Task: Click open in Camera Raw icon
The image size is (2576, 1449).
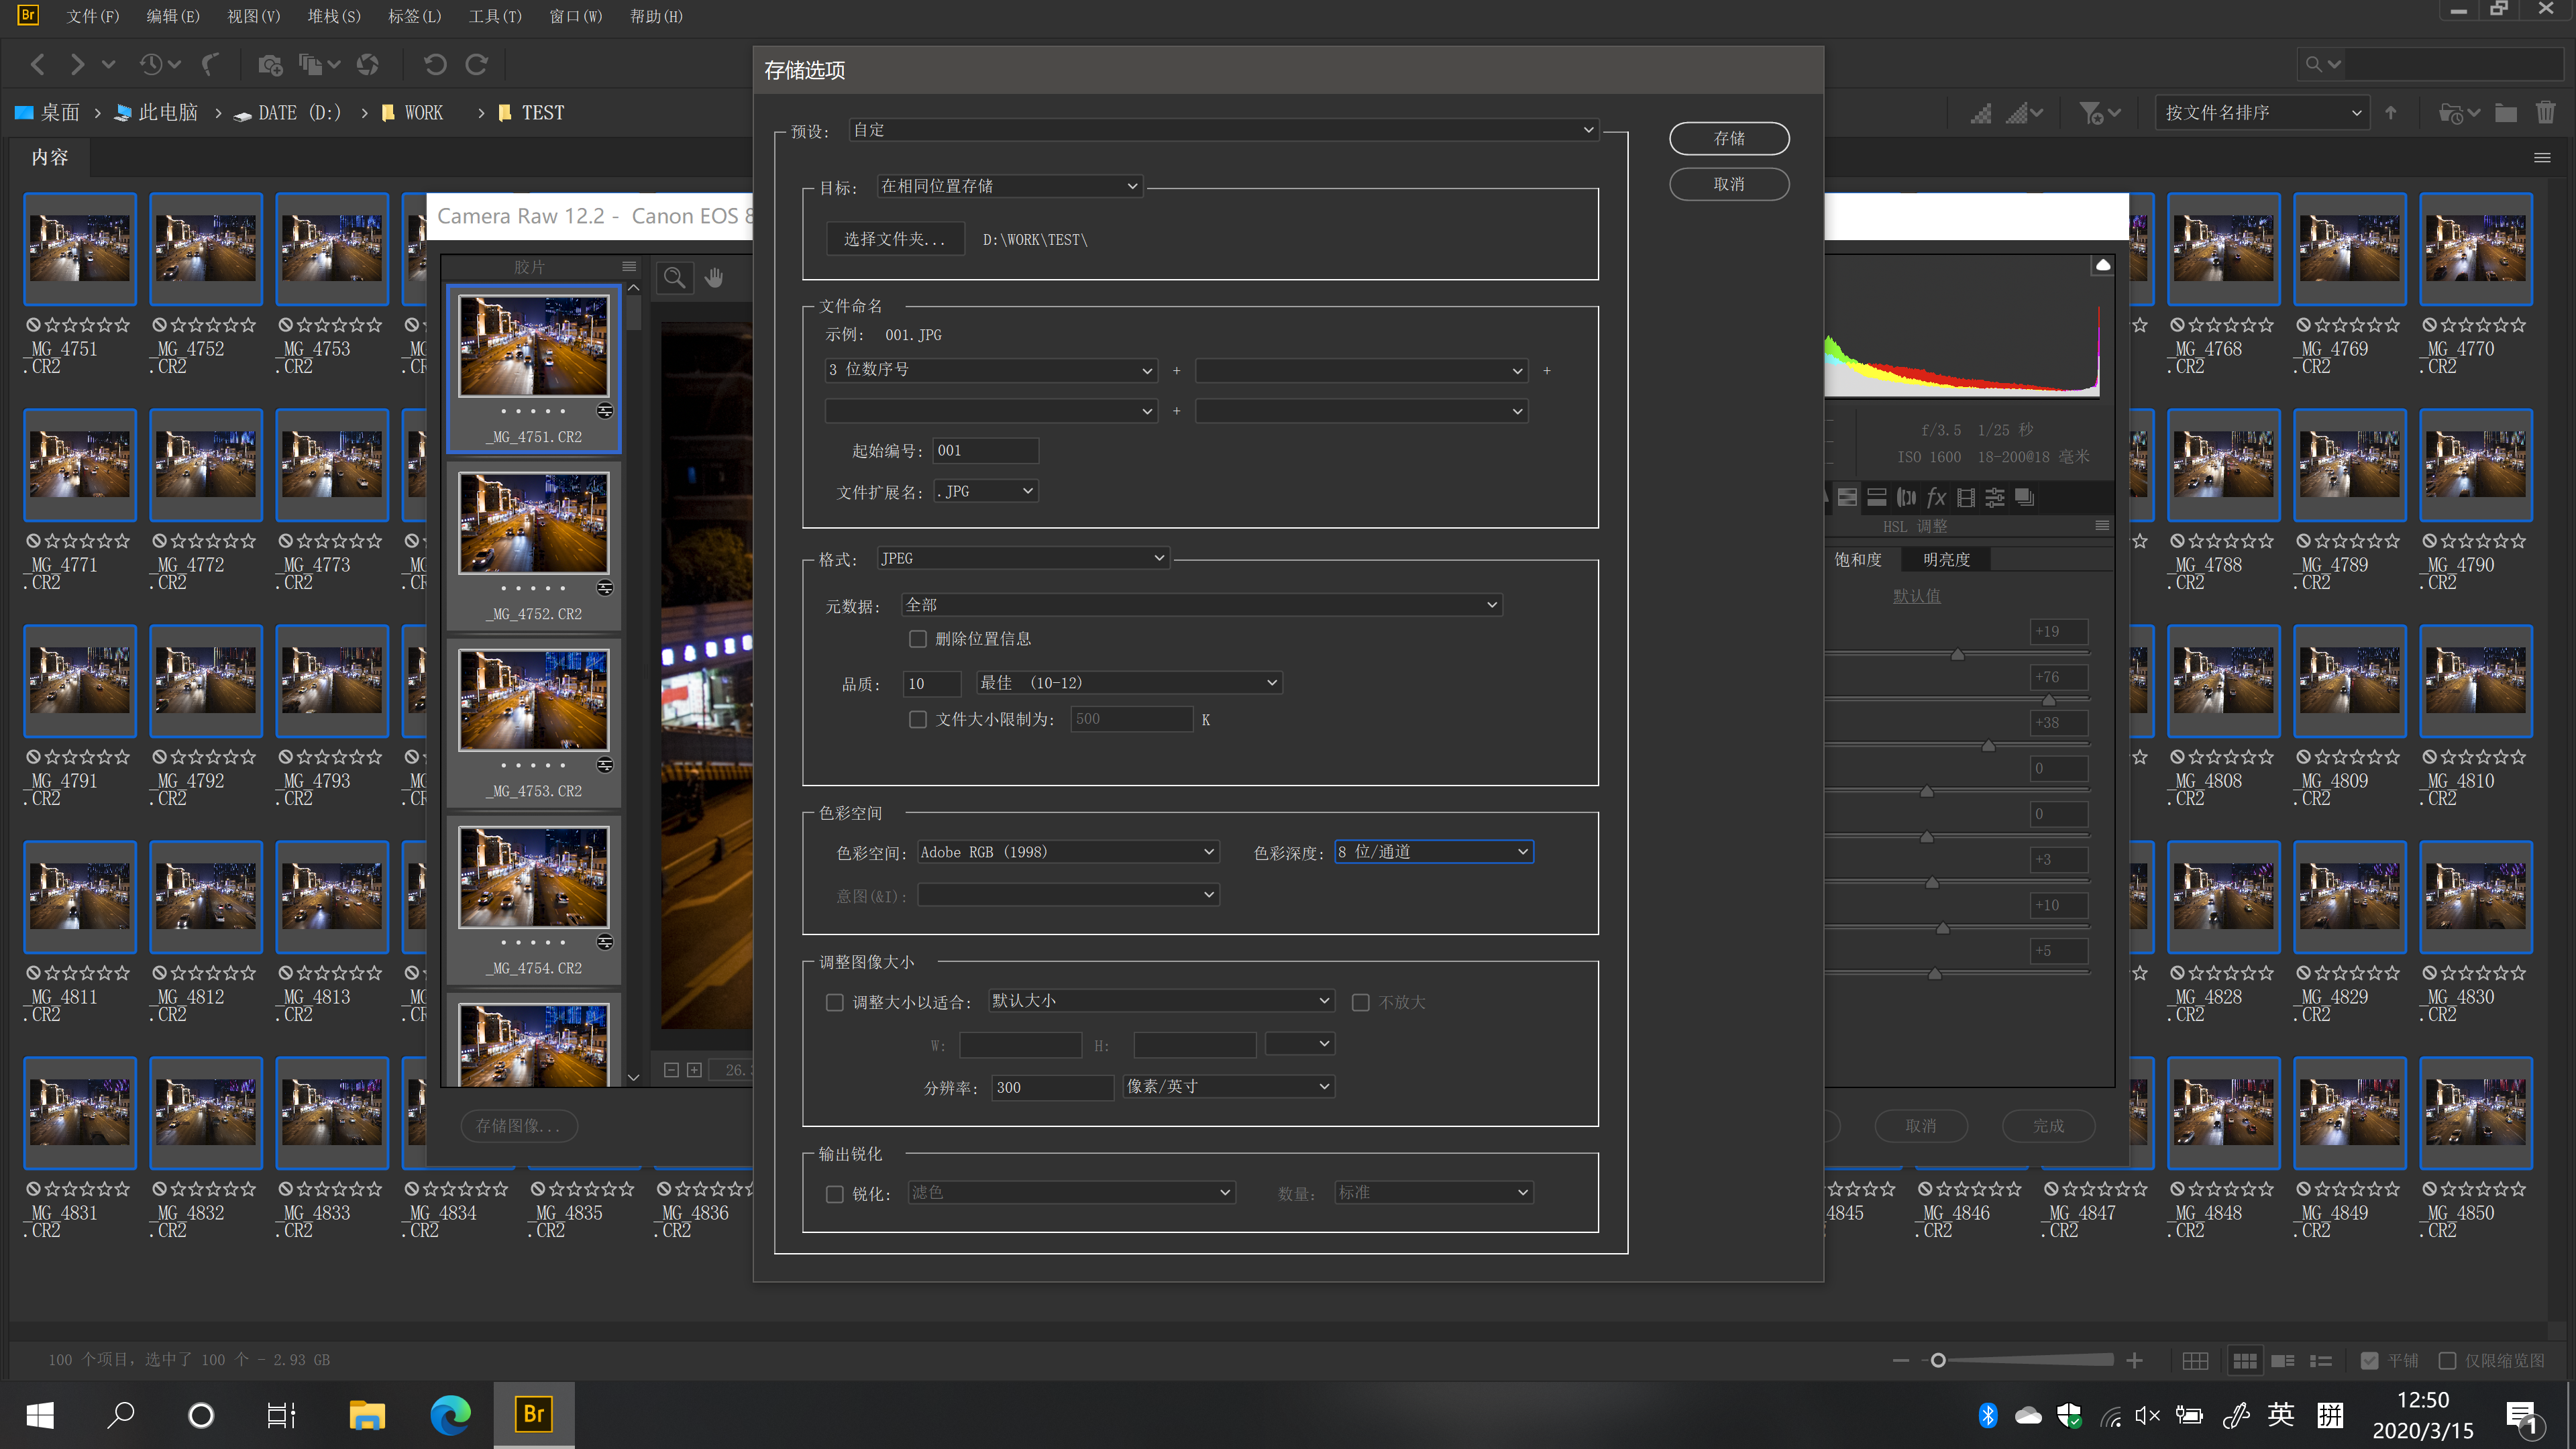Action: pos(368,65)
